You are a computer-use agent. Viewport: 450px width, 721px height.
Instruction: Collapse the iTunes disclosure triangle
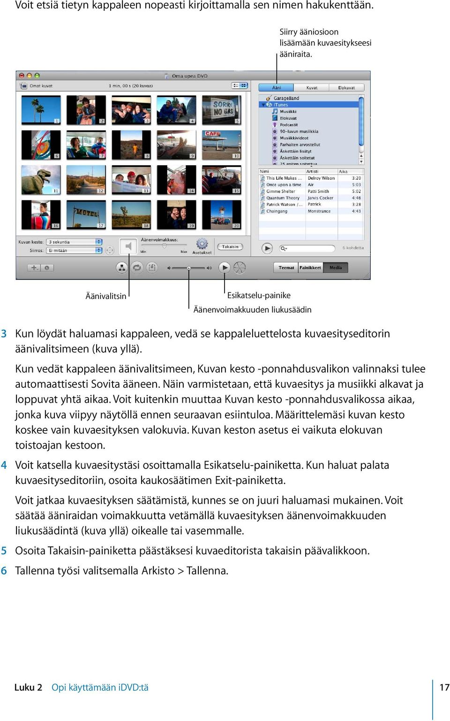(263, 105)
